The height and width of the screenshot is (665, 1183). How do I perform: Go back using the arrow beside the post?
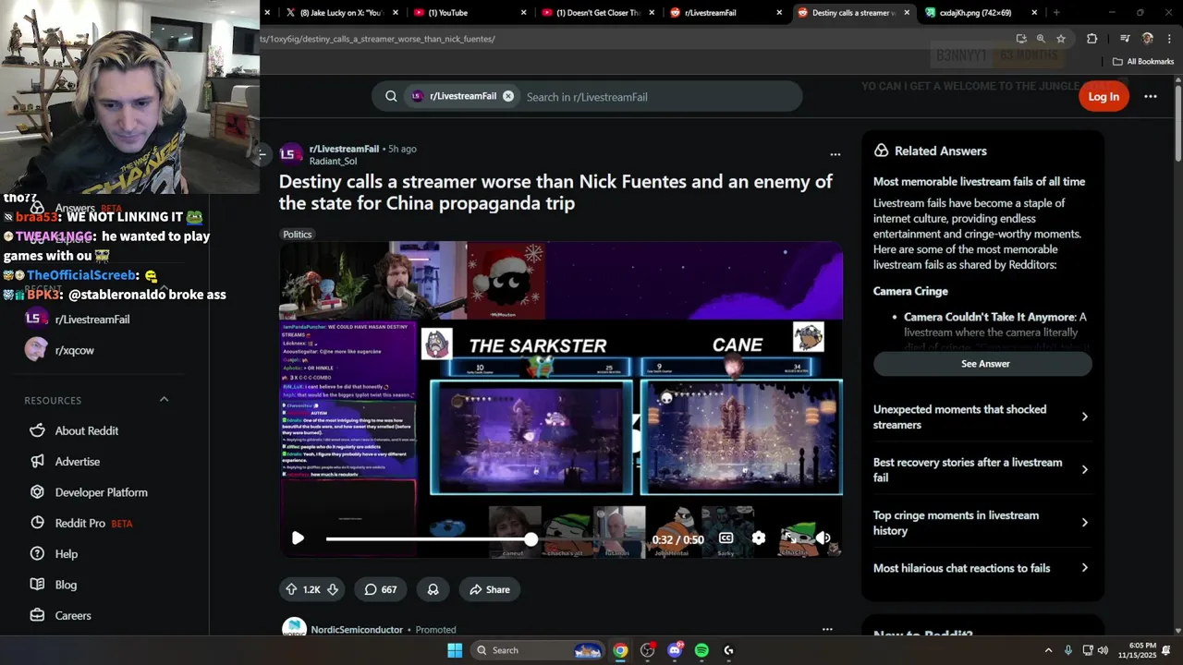point(262,154)
